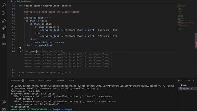
Task: Open the Search view in activity bar
Action: coord(4,5)
